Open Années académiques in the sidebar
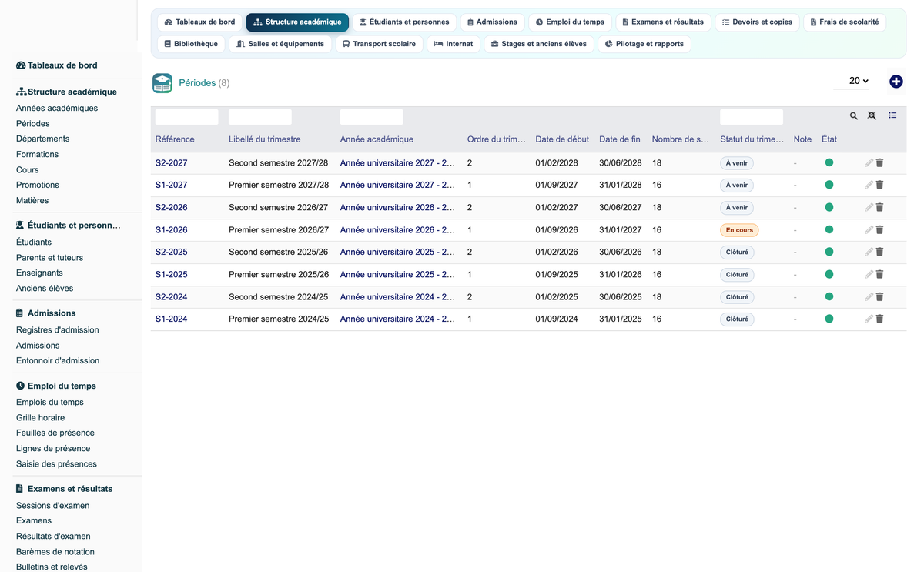924x572 pixels. click(x=57, y=109)
